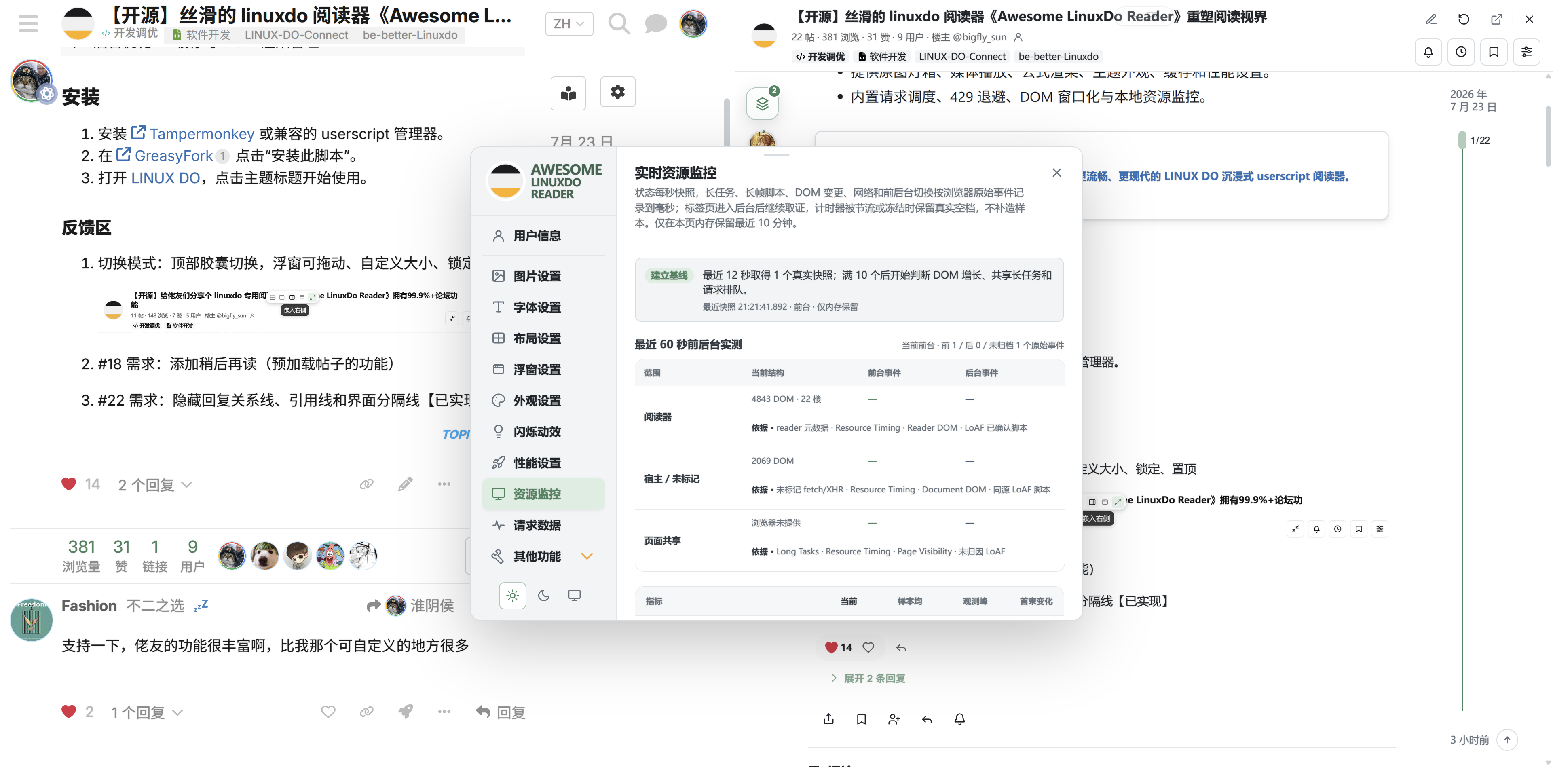The image size is (1553, 767).
Task: Toggle the red heart with 14 likes on left post
Action: click(x=69, y=484)
